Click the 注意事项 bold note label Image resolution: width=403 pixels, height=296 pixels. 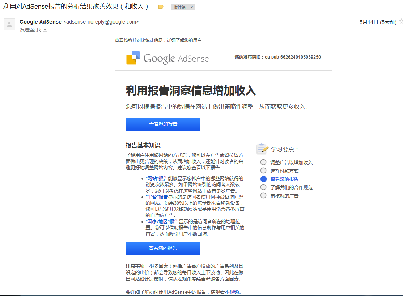click(135, 266)
